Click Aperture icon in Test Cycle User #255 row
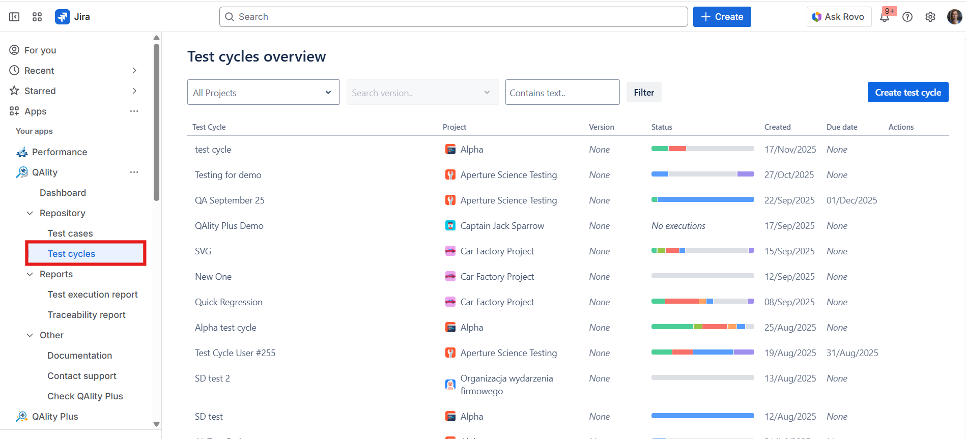The height and width of the screenshot is (439, 966). click(450, 353)
